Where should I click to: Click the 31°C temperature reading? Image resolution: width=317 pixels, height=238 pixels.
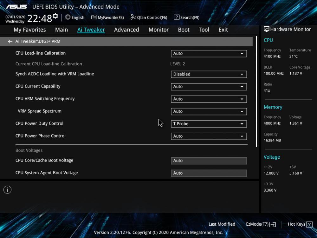293,56
